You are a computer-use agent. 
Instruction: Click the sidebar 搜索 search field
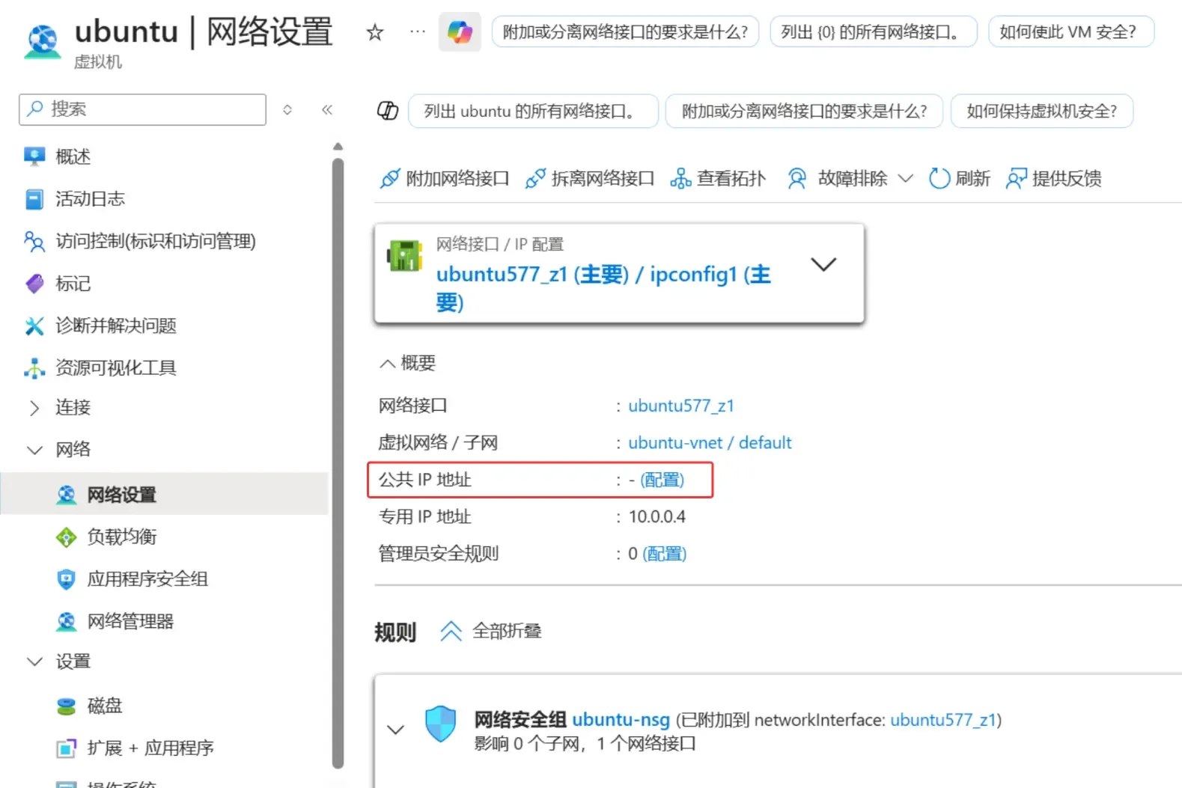click(x=142, y=109)
